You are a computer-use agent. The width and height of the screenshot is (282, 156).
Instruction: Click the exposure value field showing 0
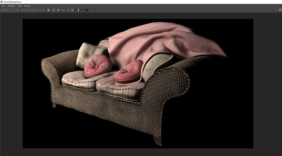point(86,10)
